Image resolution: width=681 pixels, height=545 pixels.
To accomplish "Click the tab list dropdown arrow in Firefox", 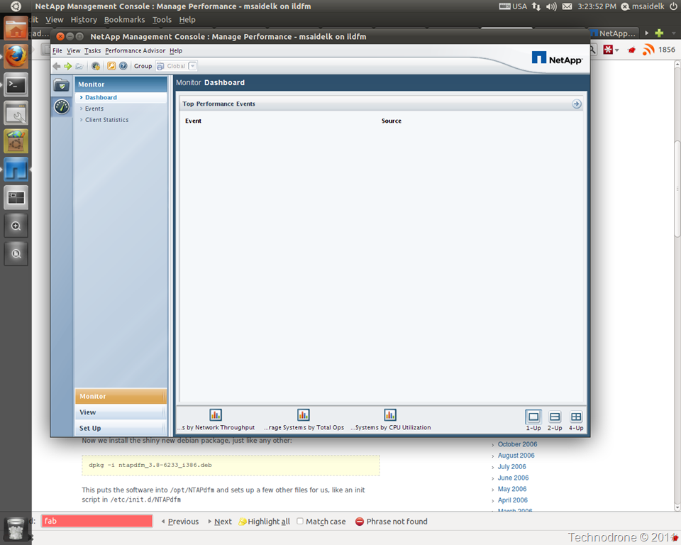I will [673, 33].
